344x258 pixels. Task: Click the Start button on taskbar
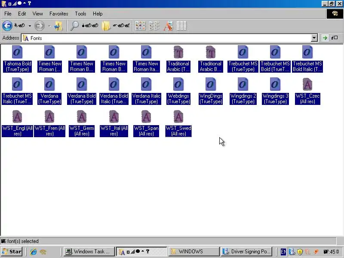pyautogui.click(x=12, y=252)
